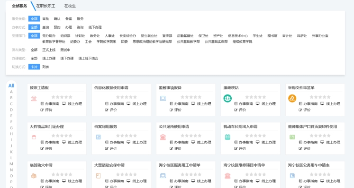Select 列表 display mode

click(45, 67)
